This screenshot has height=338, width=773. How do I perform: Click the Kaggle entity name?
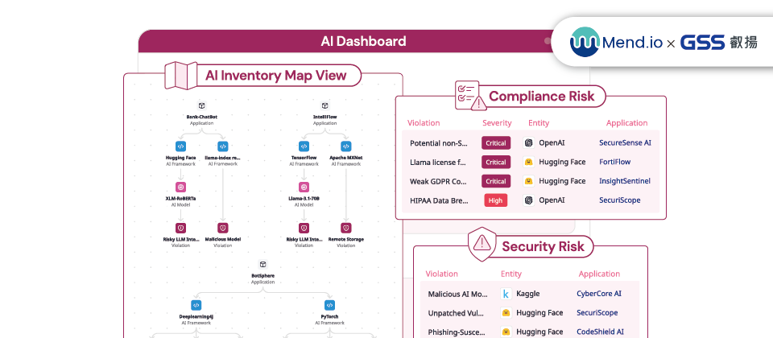coord(528,295)
